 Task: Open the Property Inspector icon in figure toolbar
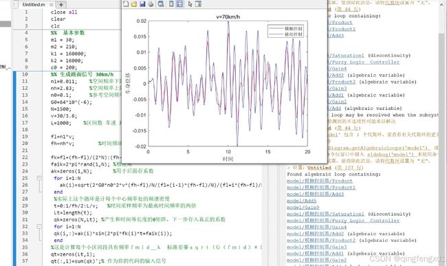[198, 3]
